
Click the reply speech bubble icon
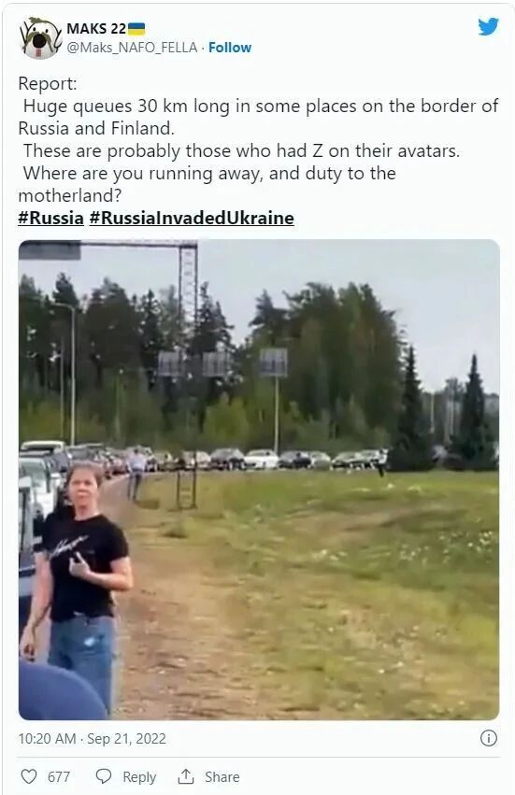coord(104,776)
